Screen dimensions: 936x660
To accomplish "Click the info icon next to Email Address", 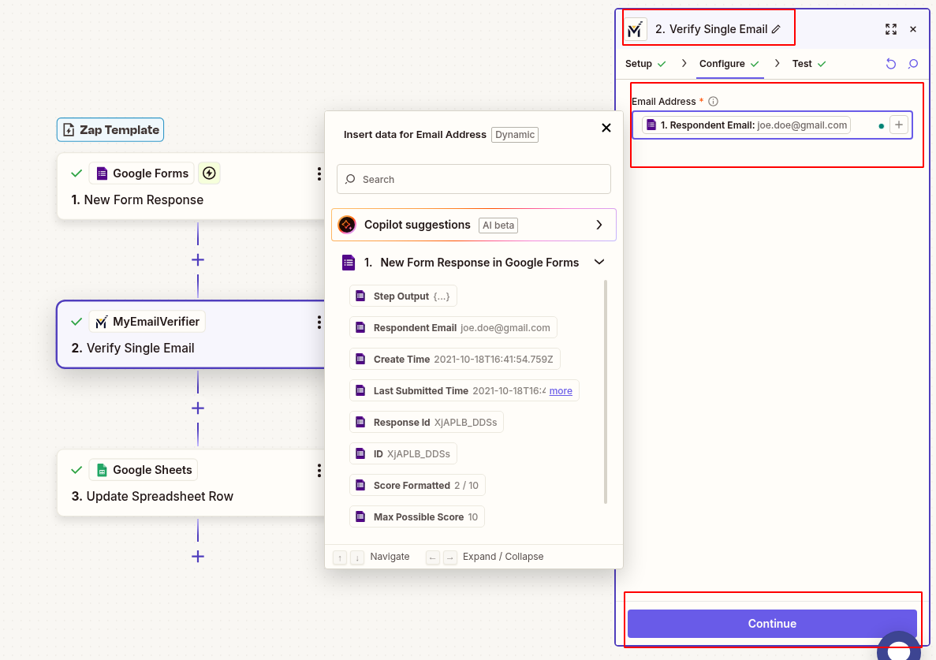I will coord(712,101).
